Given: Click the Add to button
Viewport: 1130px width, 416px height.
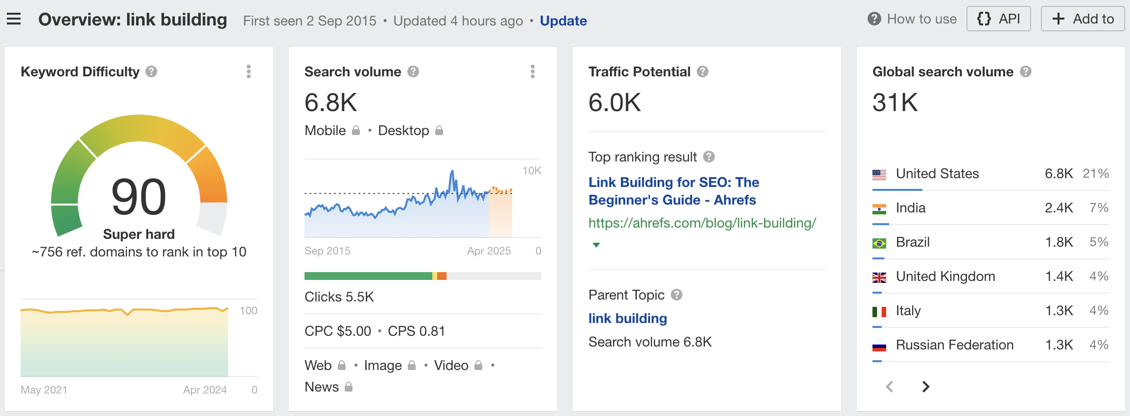Looking at the screenshot, I should (1083, 19).
